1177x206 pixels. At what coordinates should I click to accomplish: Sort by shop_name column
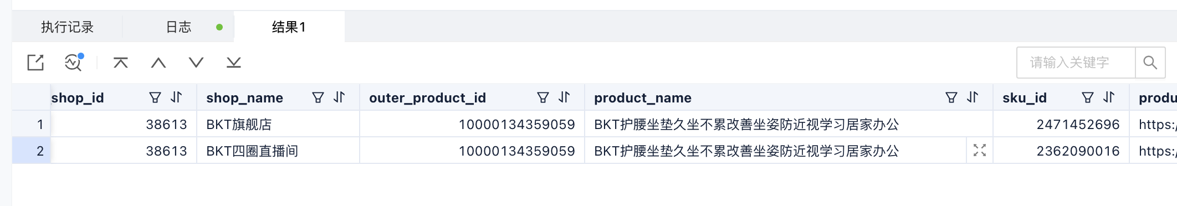(339, 98)
